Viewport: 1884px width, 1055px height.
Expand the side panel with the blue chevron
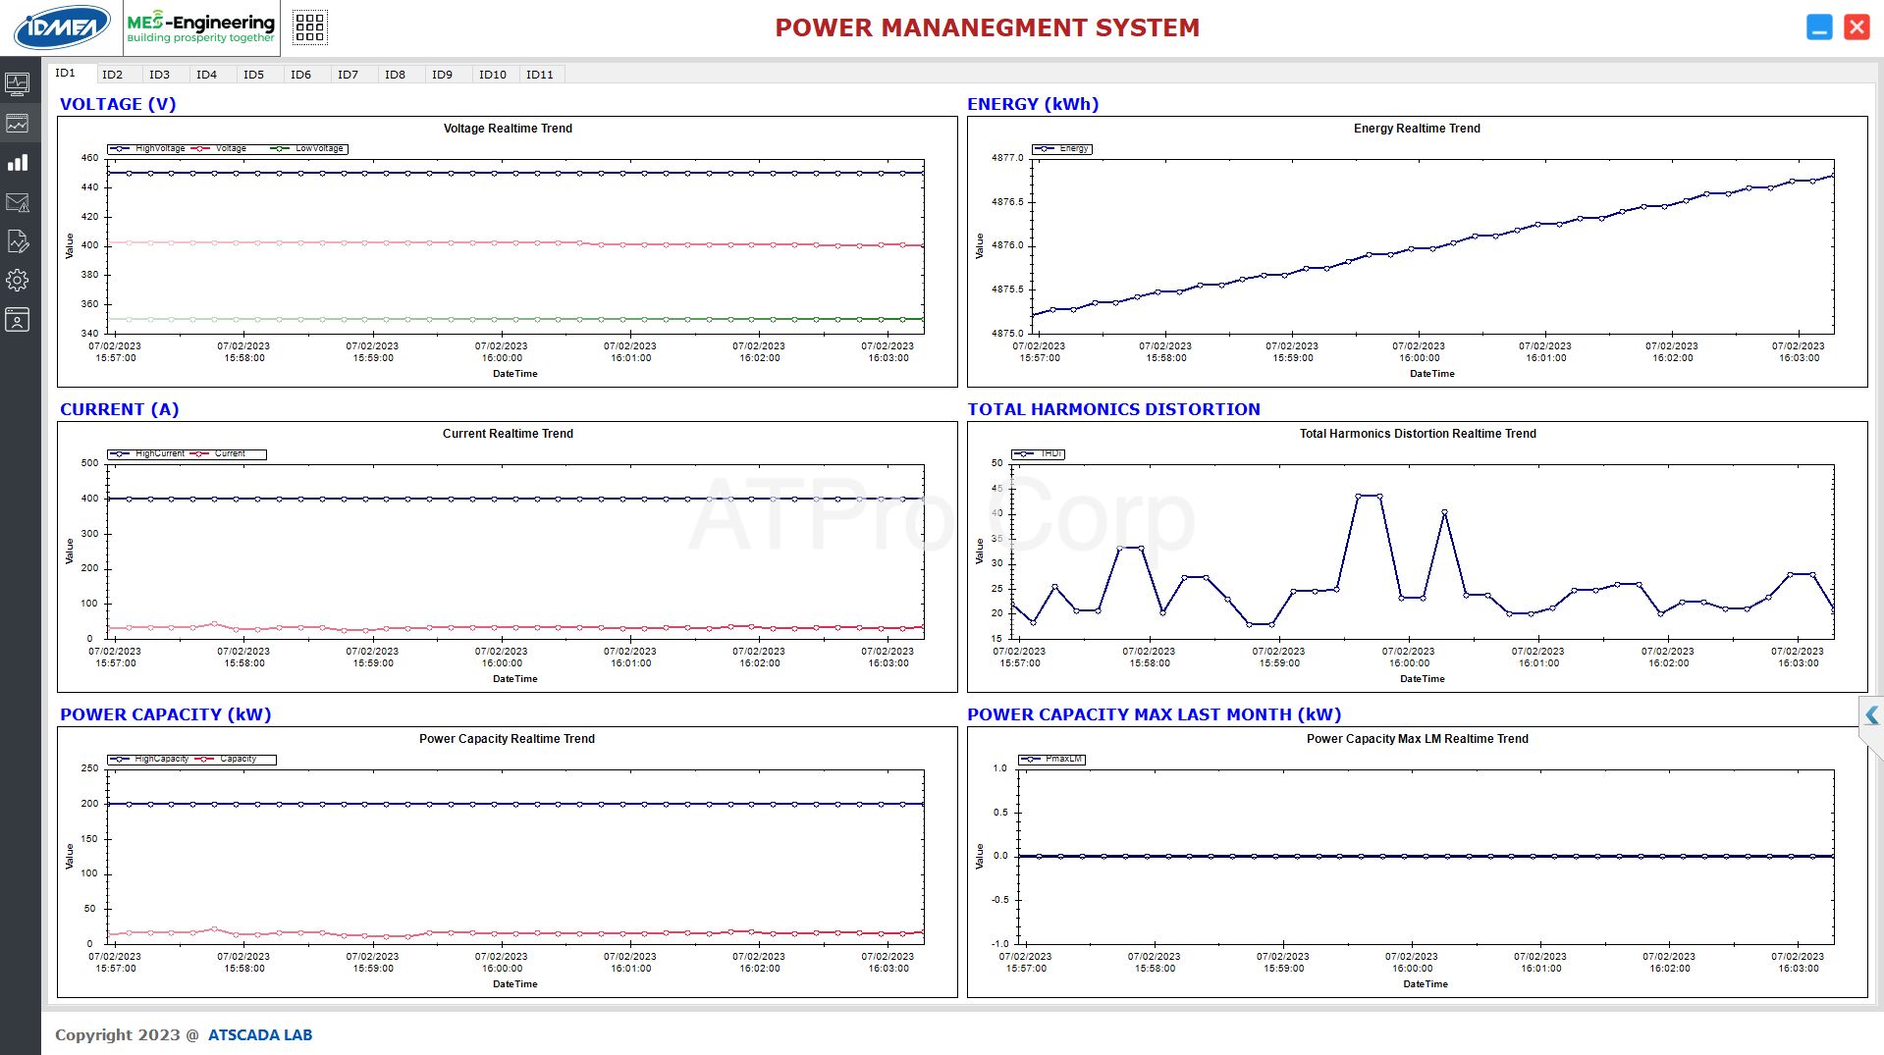point(1871,715)
